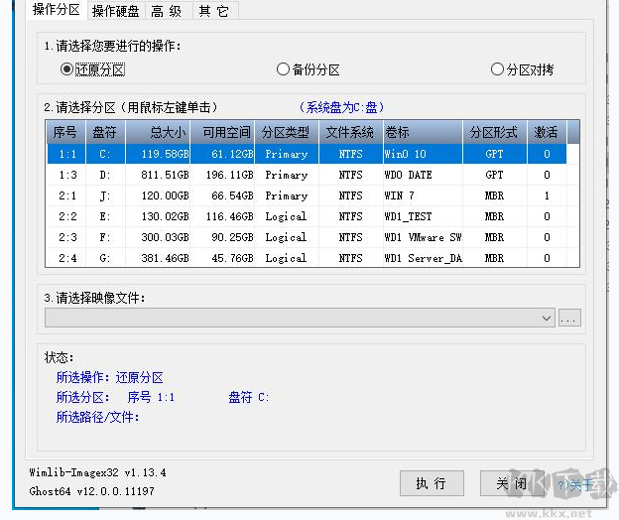Click the 执 行 button

pos(432,483)
